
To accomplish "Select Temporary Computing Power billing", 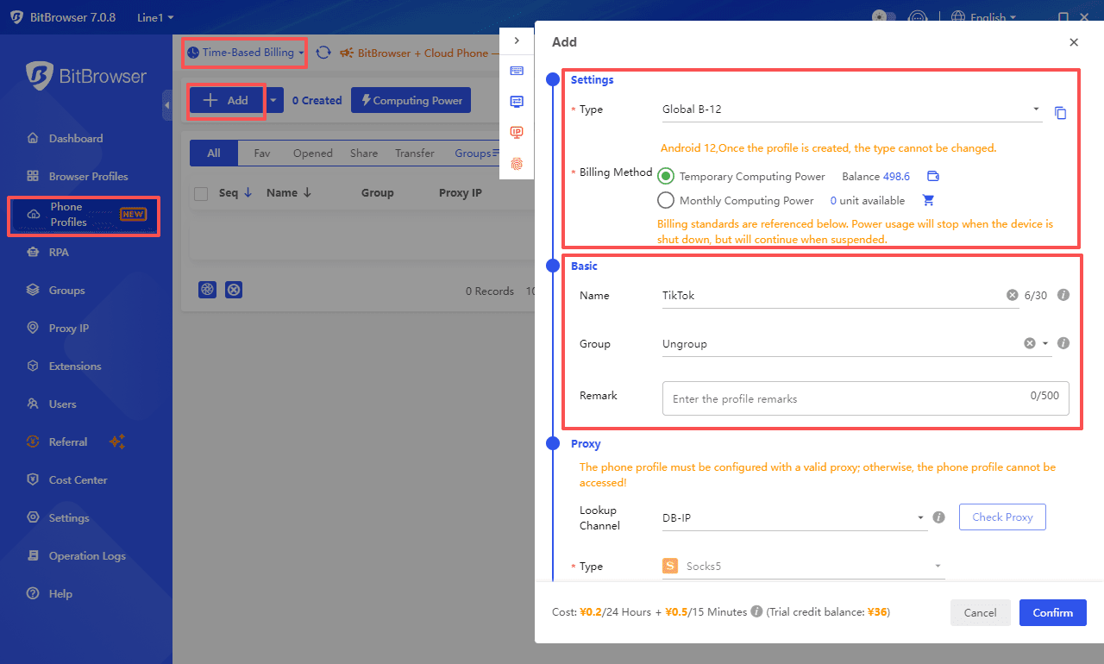I will [666, 177].
